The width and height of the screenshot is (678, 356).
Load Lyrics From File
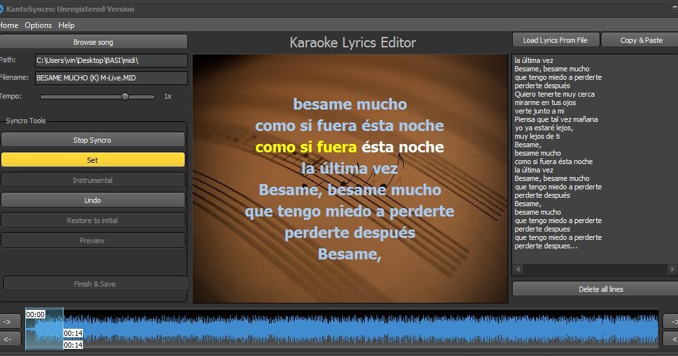(x=555, y=40)
